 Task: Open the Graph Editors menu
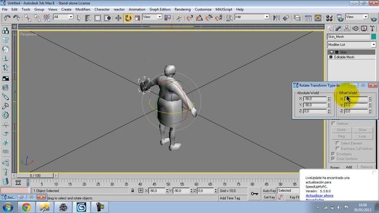(160, 9)
